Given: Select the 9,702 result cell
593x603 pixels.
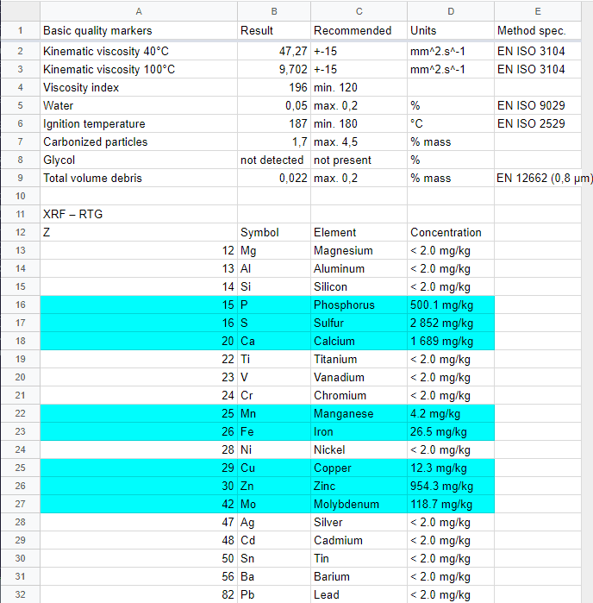Looking at the screenshot, I should click(274, 69).
